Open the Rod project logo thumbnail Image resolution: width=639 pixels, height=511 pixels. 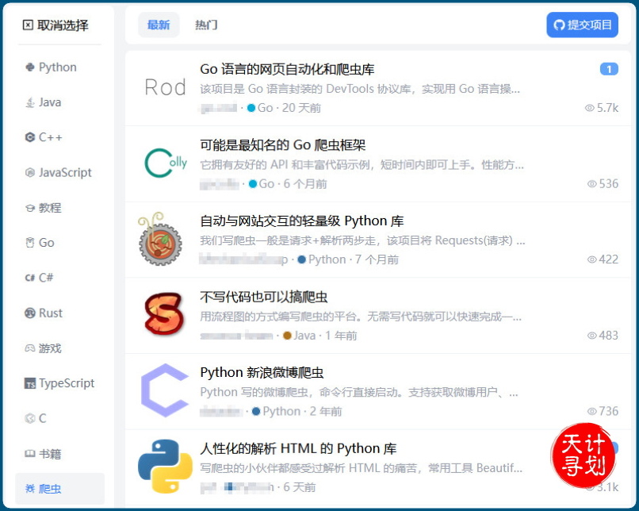pyautogui.click(x=165, y=87)
